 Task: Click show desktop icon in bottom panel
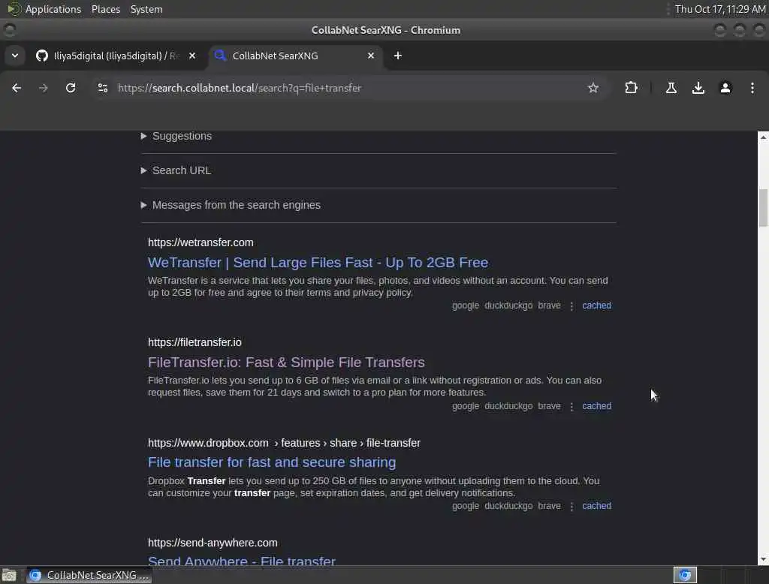pyautogui.click(x=9, y=575)
